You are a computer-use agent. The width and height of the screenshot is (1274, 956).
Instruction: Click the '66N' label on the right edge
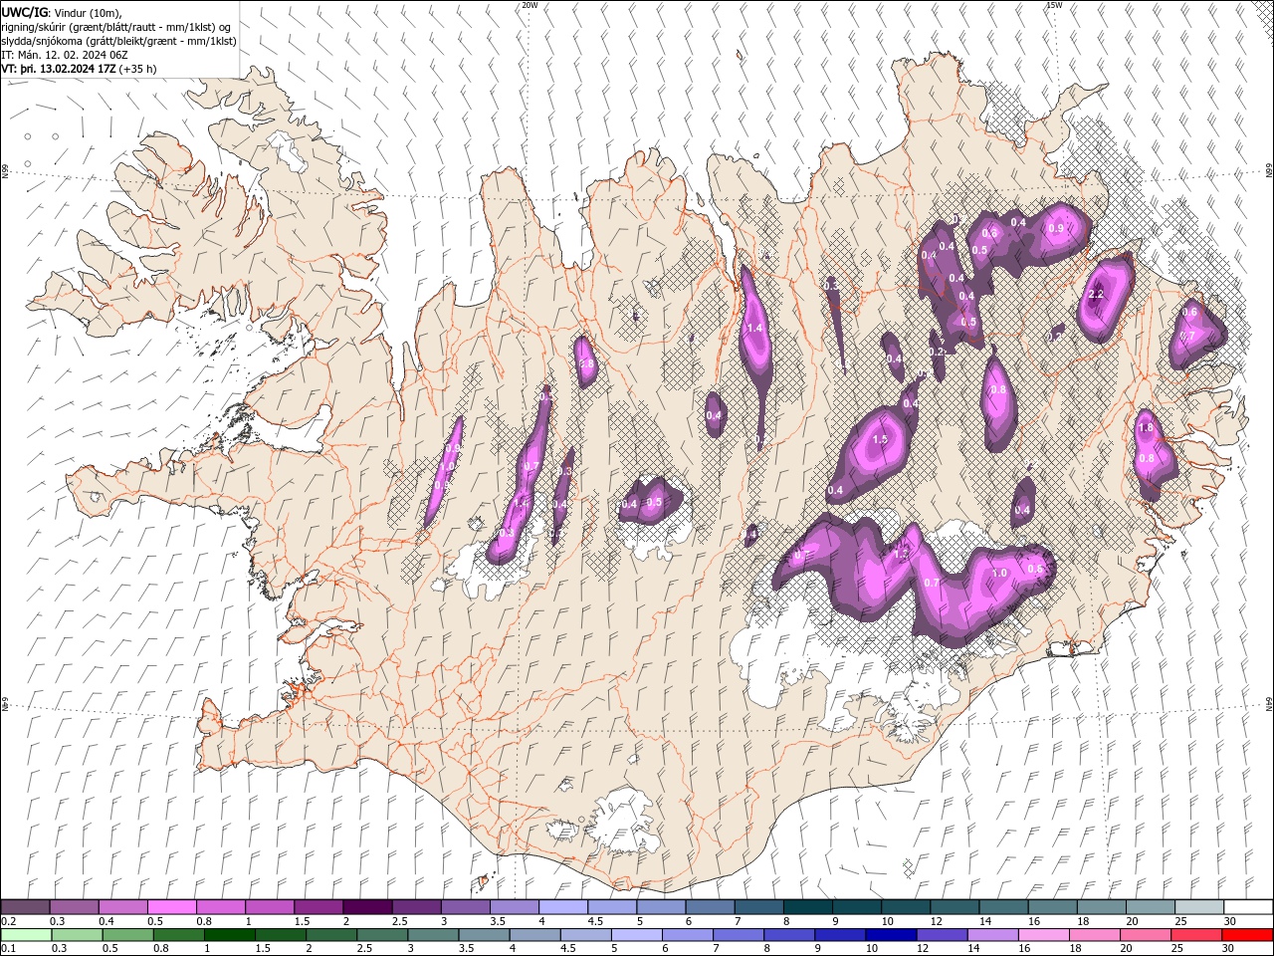(x=1269, y=171)
